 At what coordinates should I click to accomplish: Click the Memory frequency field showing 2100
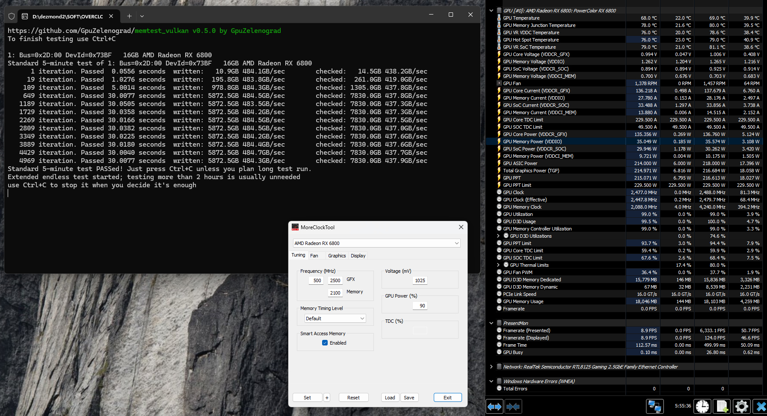pyautogui.click(x=335, y=293)
